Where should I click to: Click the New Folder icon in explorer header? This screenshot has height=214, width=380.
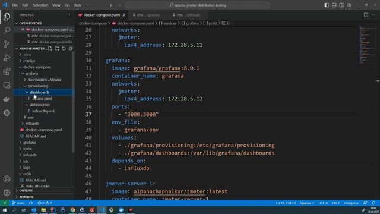pyautogui.click(x=57, y=48)
